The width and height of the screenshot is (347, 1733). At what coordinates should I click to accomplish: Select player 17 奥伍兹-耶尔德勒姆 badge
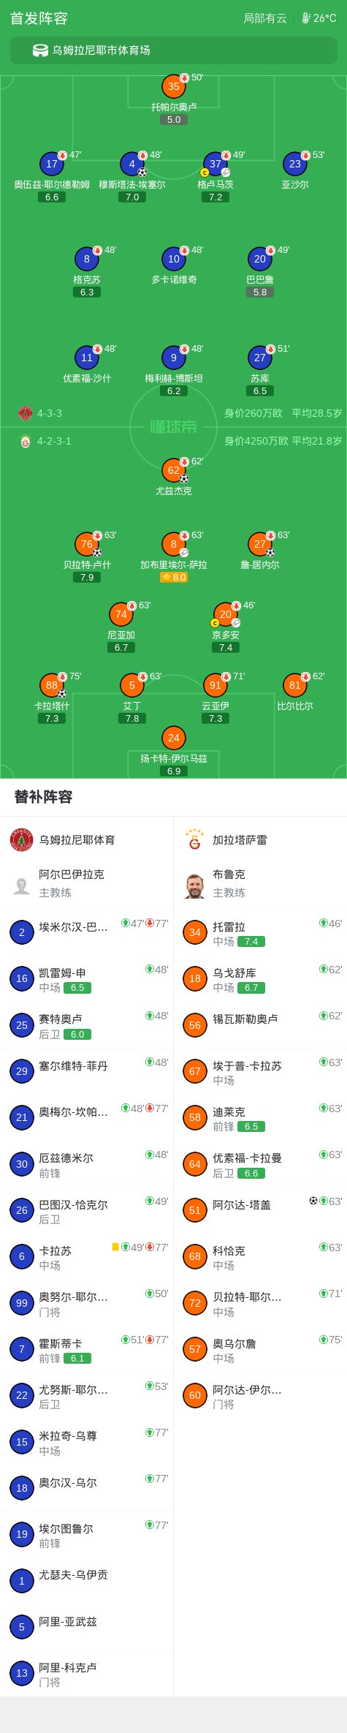click(52, 164)
